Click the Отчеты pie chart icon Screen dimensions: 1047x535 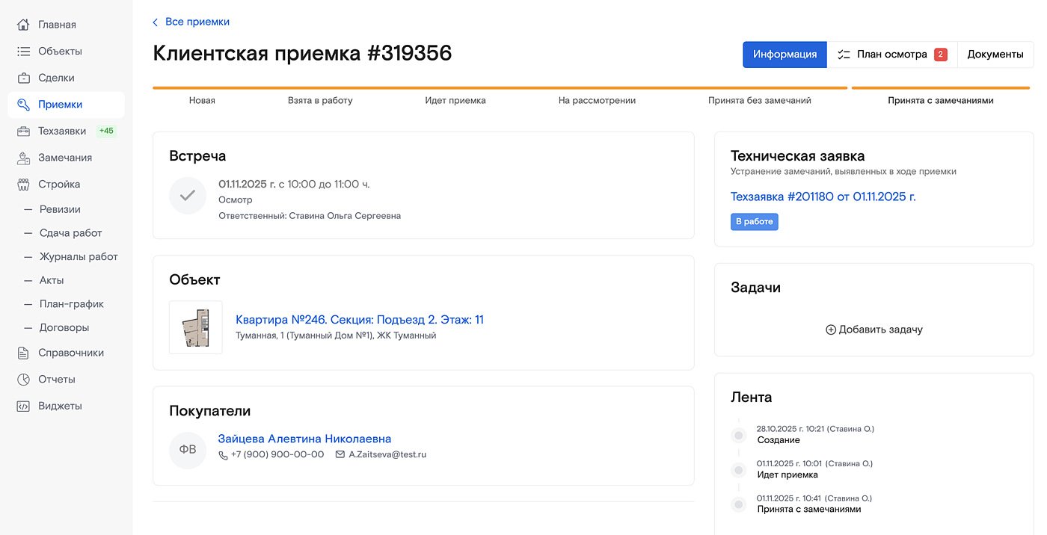[23, 380]
